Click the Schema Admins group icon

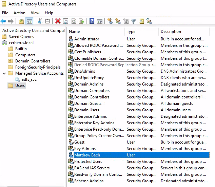(x=71, y=181)
